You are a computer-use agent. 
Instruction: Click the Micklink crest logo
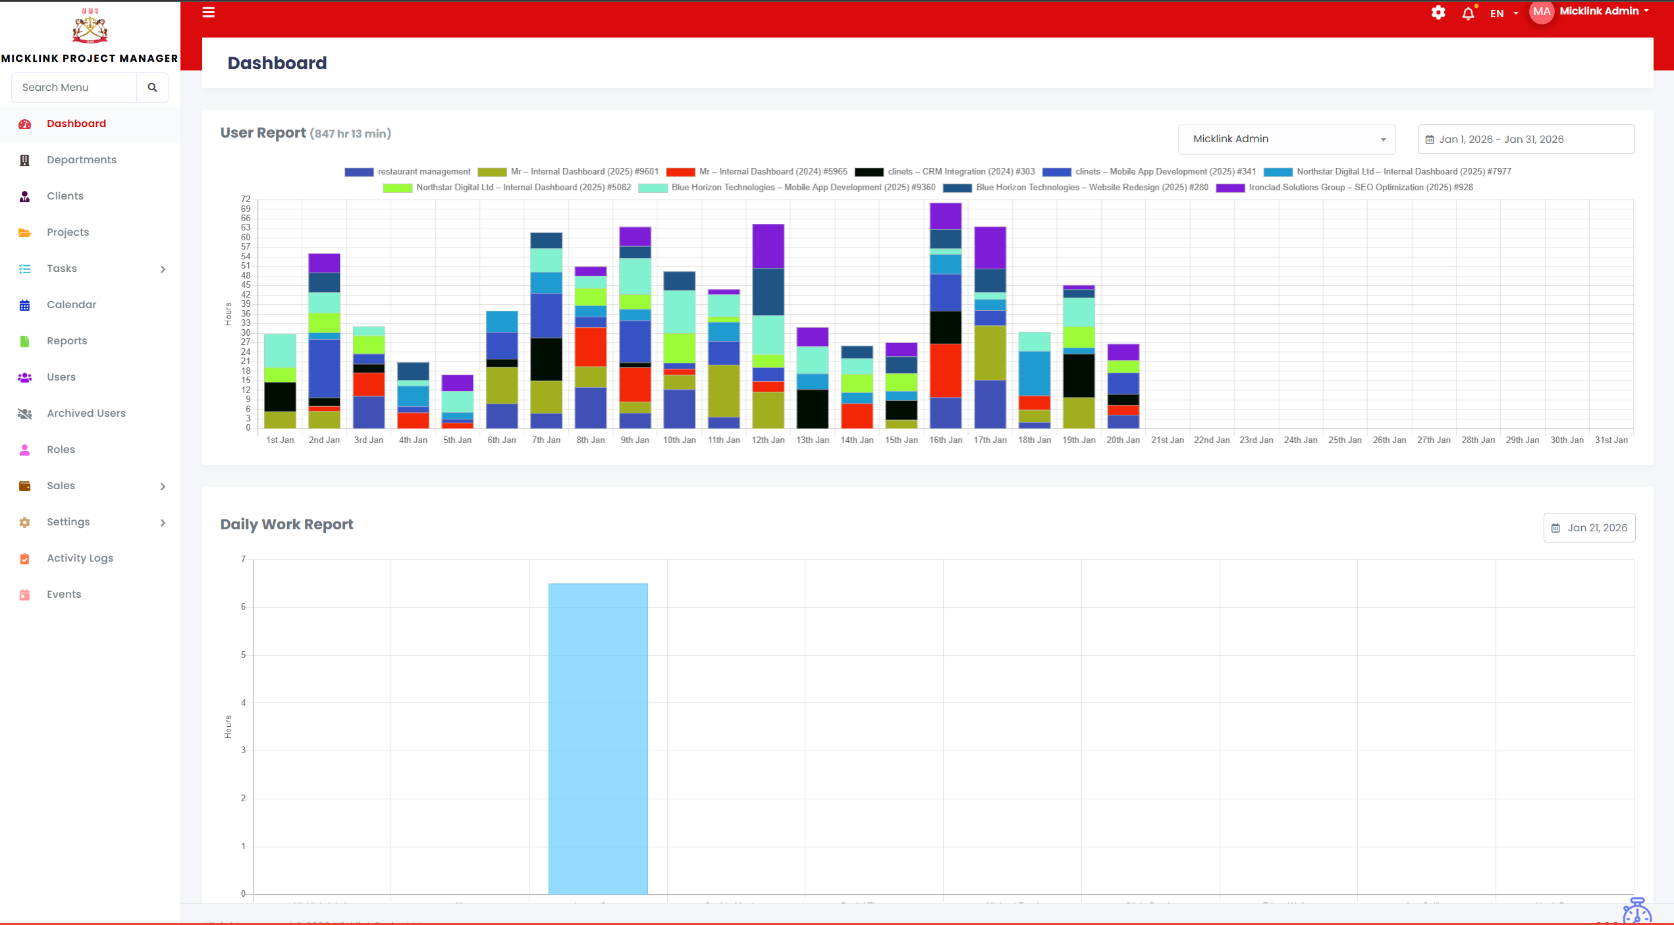click(x=90, y=26)
